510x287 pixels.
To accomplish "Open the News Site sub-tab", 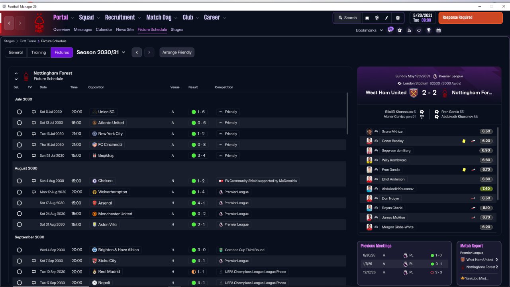I will [x=125, y=29].
